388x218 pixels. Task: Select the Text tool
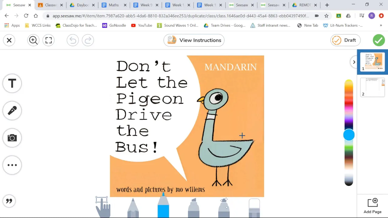pos(12,83)
